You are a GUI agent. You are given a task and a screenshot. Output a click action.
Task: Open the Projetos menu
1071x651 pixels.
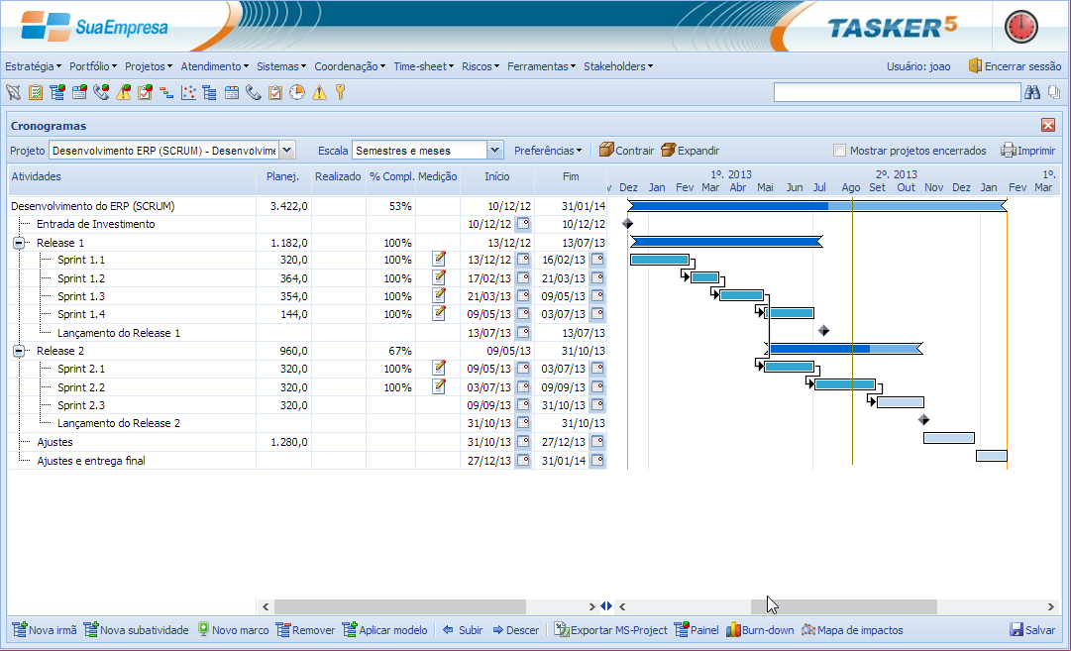tap(149, 66)
